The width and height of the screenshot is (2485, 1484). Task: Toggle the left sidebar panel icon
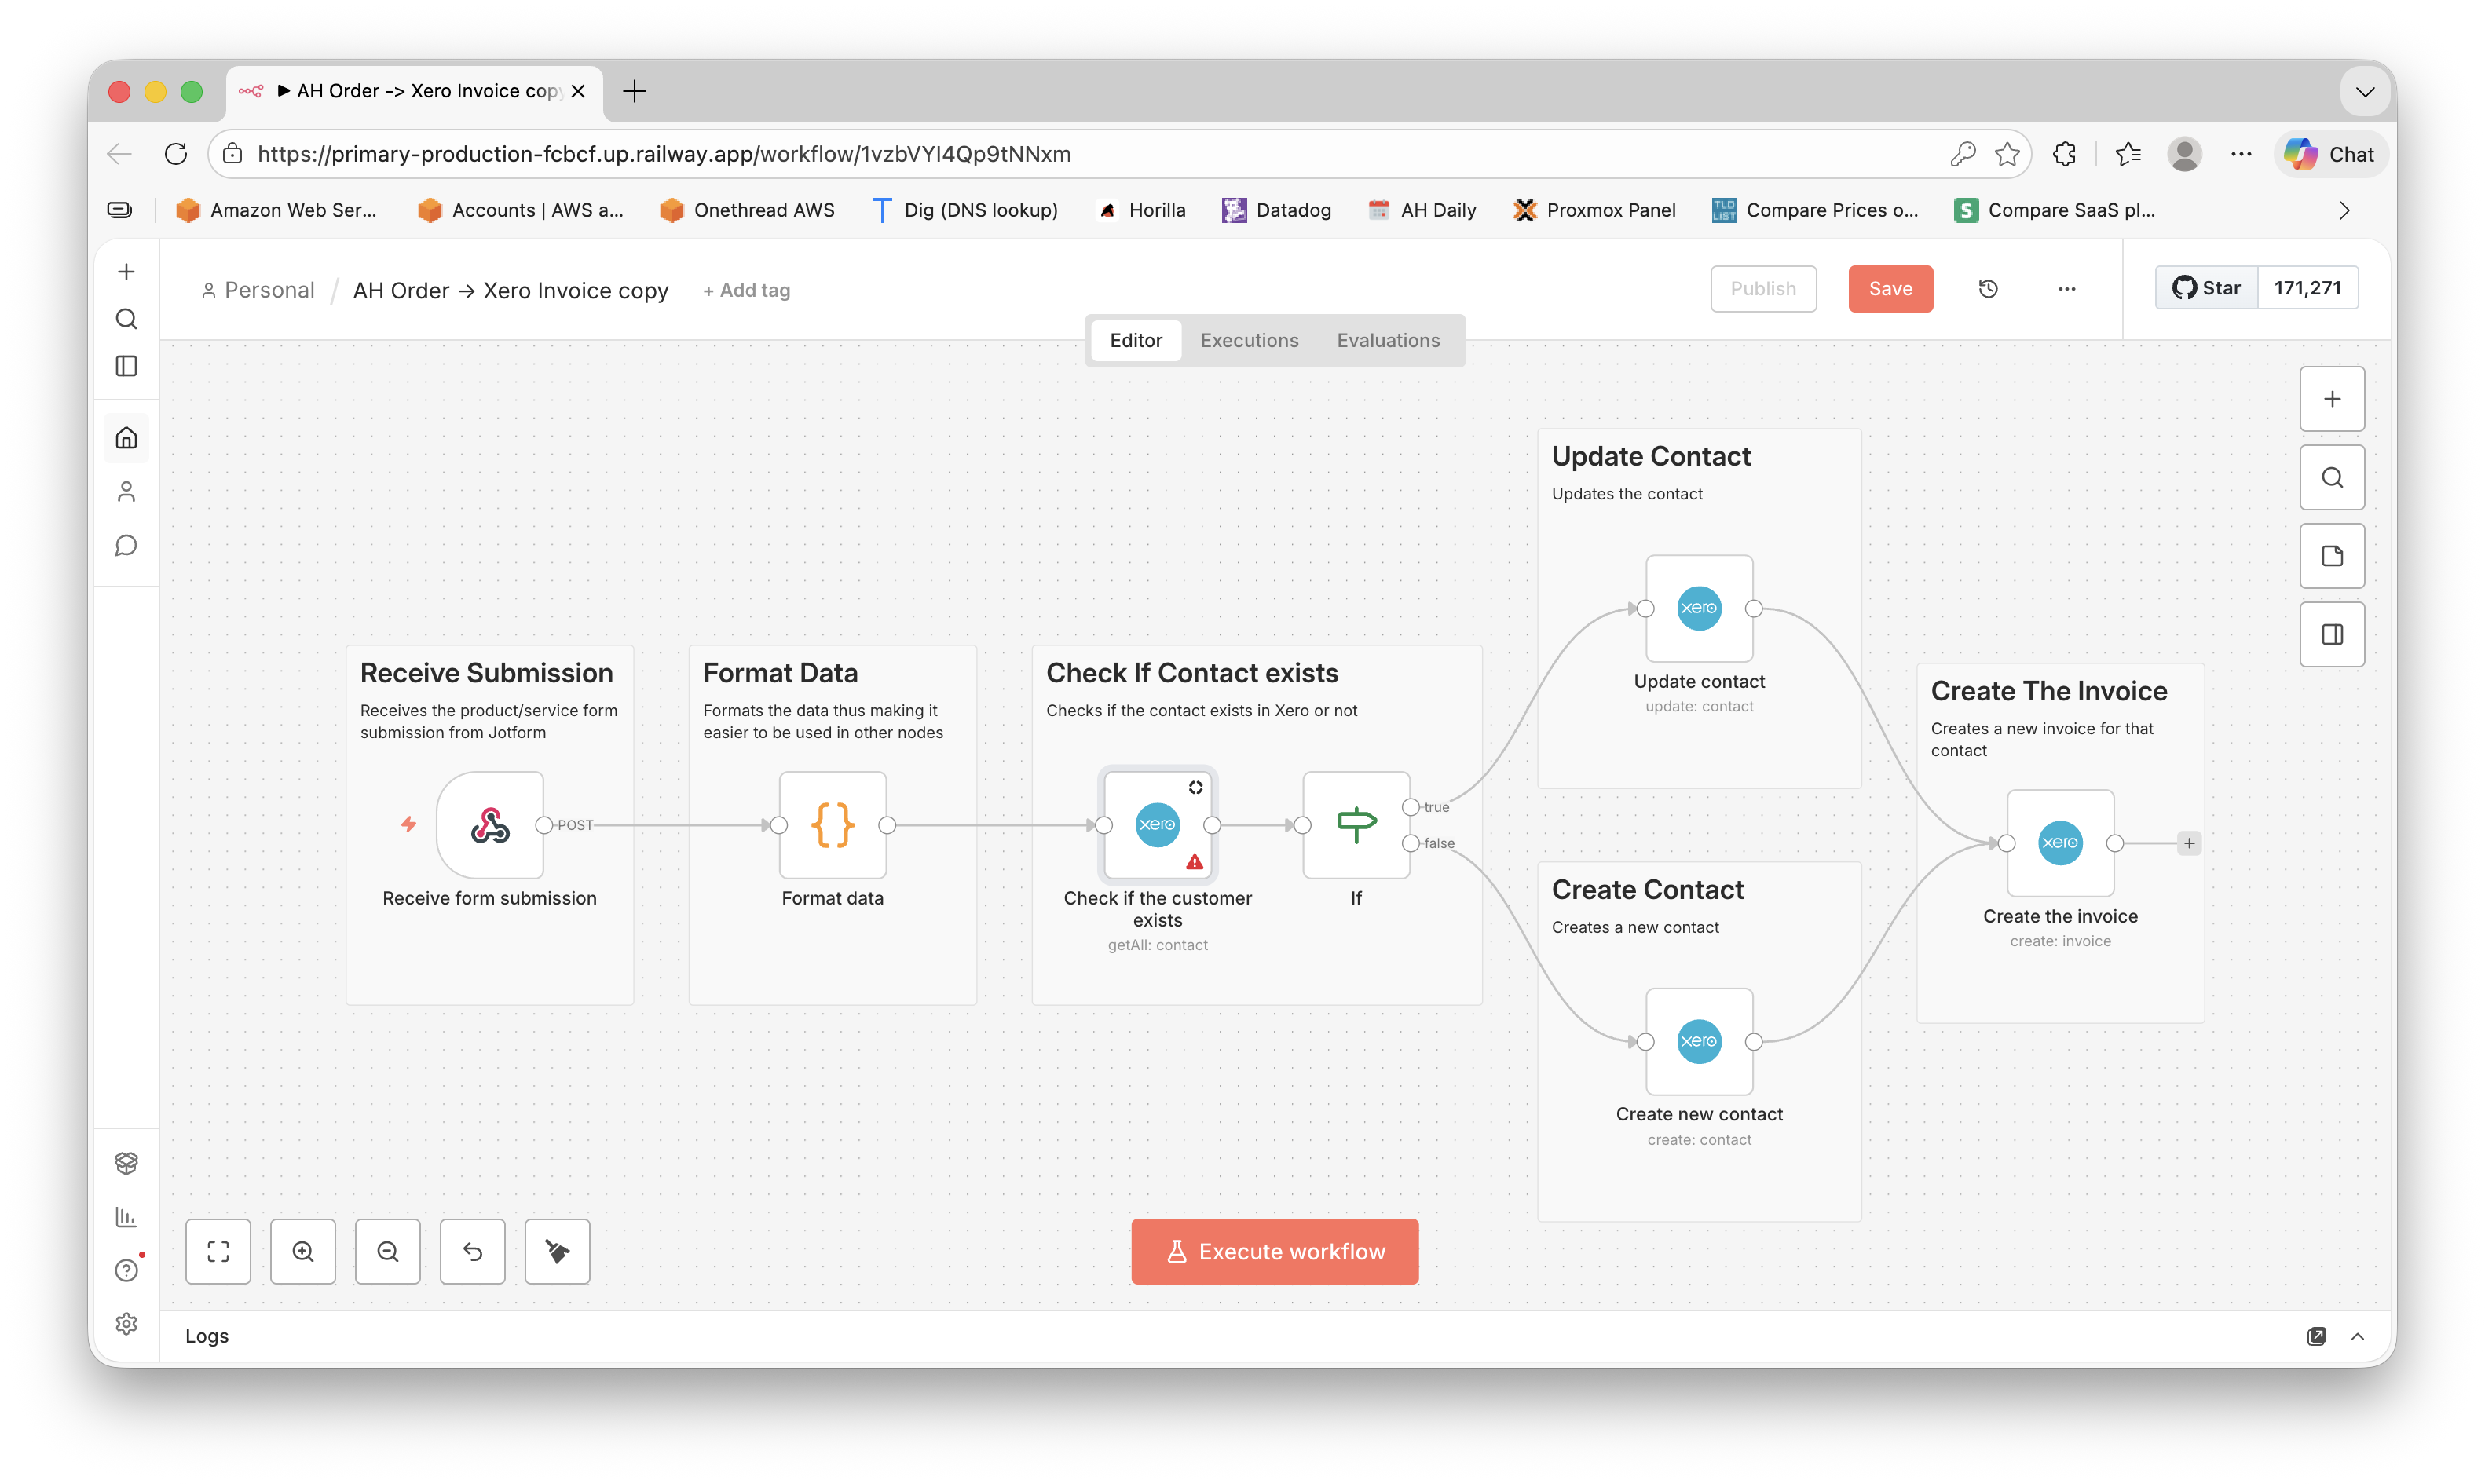[126, 366]
